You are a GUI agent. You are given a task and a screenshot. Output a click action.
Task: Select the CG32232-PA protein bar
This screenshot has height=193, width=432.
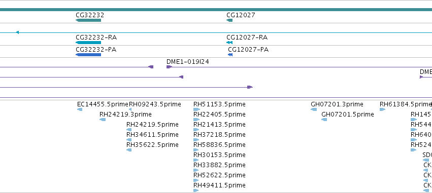click(x=88, y=54)
